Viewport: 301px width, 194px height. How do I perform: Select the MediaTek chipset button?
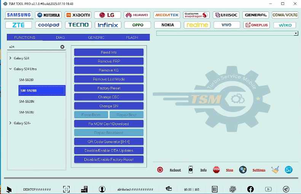point(167,15)
